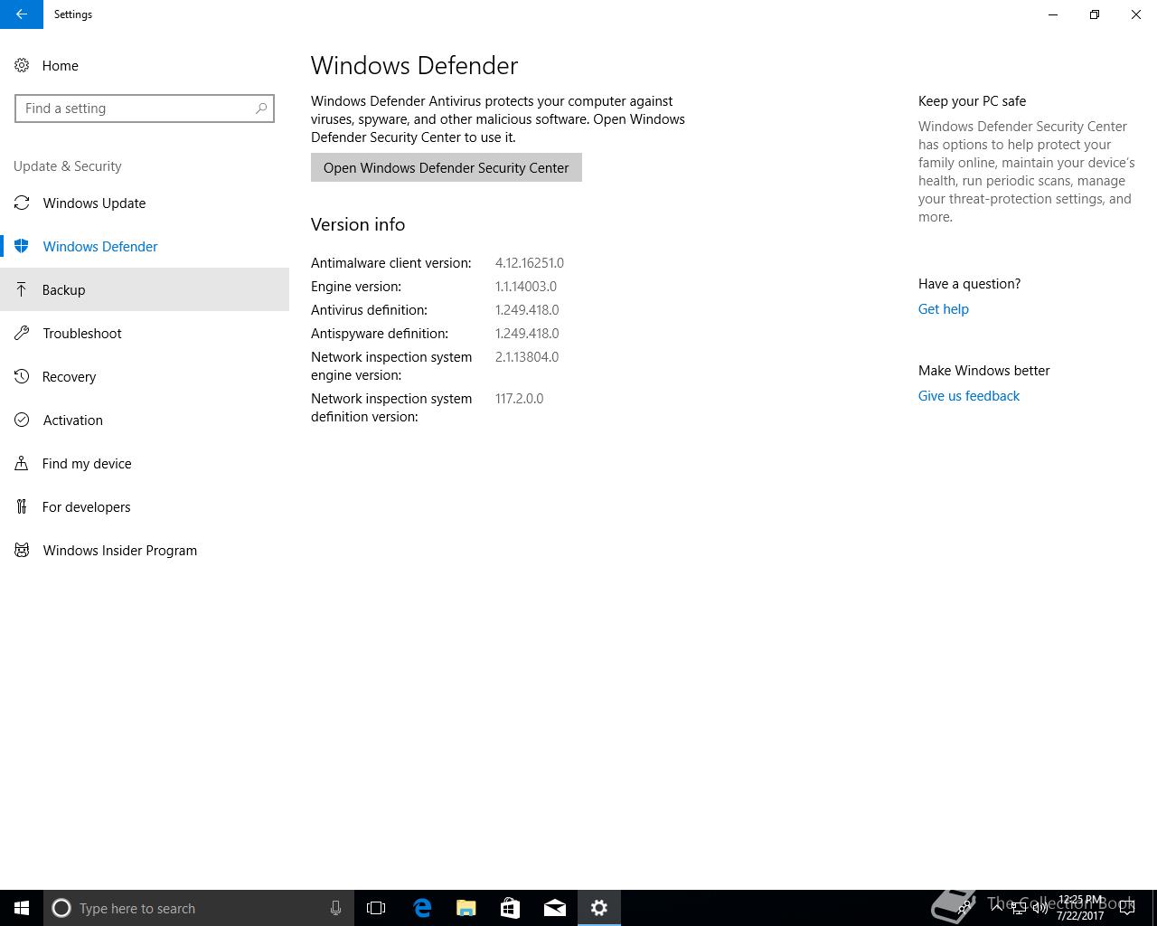Restore down the Settings window
This screenshot has width=1157, height=926.
[1095, 14]
